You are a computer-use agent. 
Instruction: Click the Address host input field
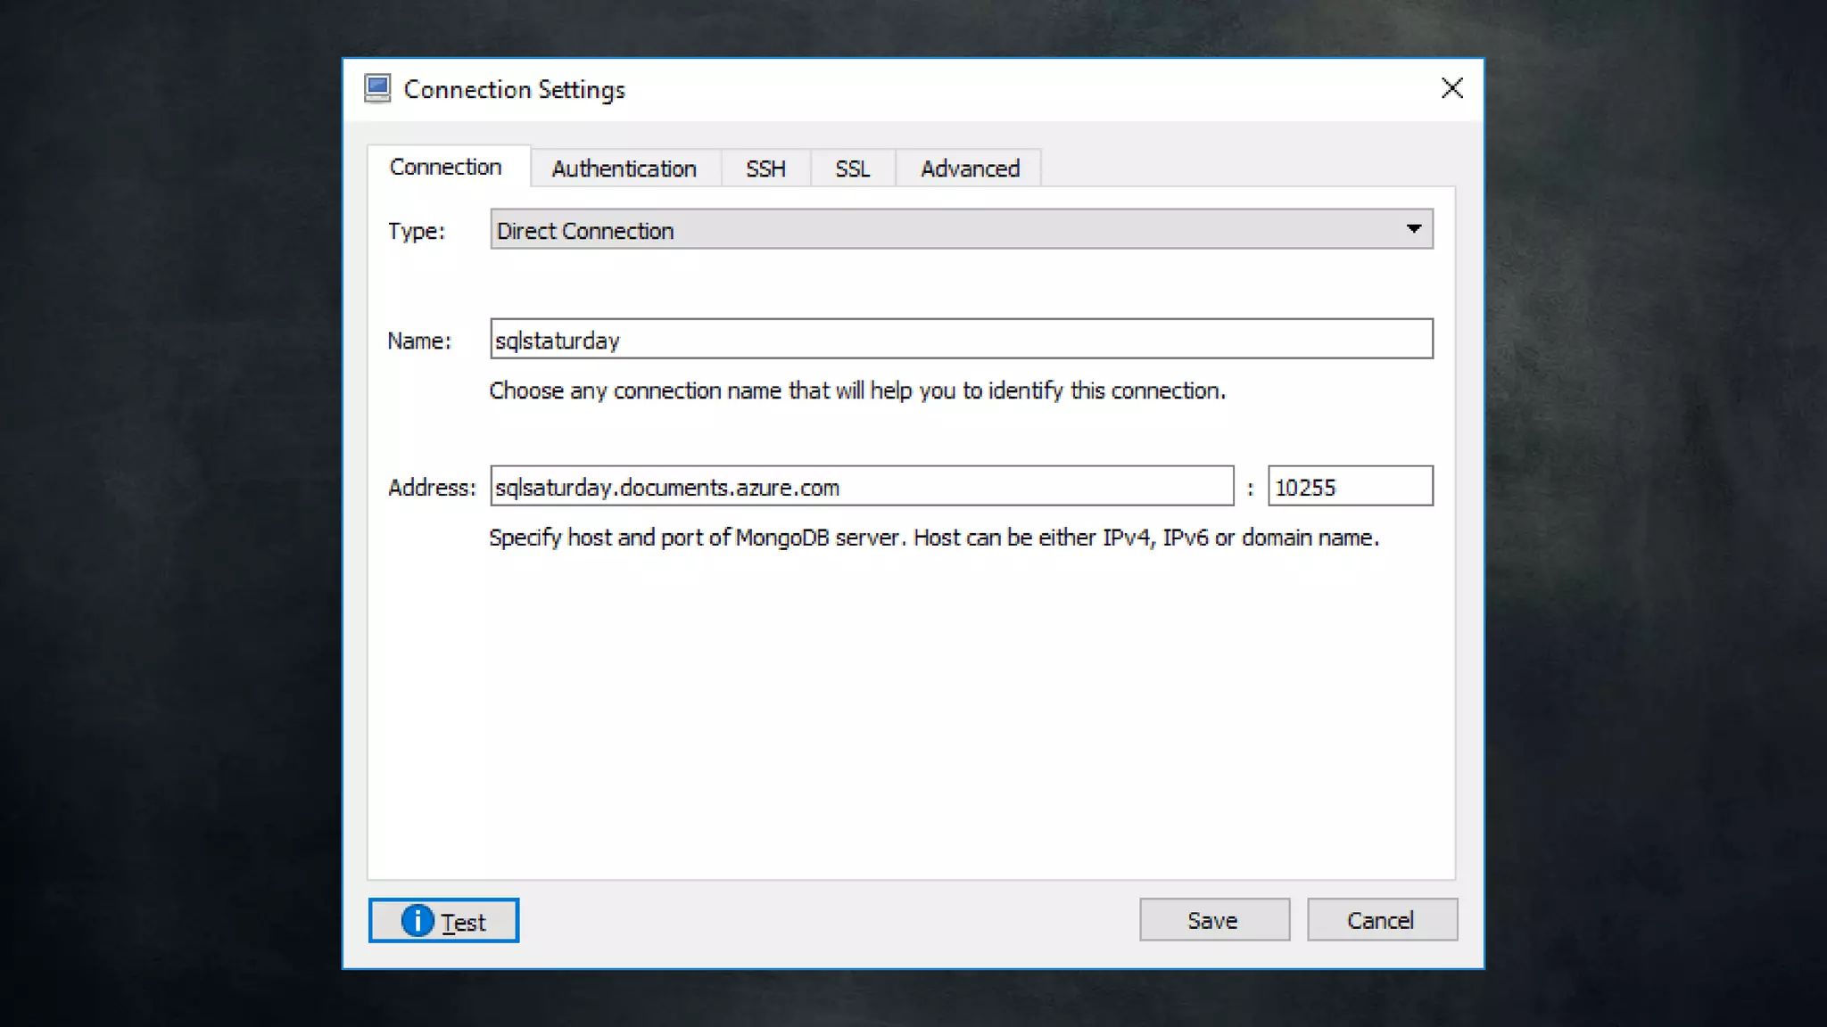[861, 487]
